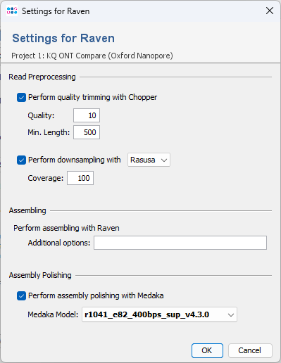The height and width of the screenshot is (363, 281).
Task: Click the Assembly Polishing section header
Action: click(x=40, y=275)
